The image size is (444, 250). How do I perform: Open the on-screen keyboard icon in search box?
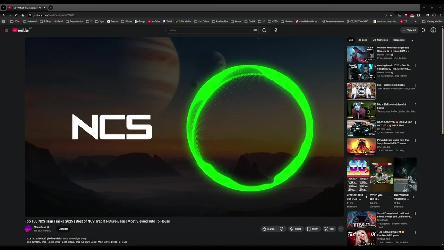click(x=255, y=30)
